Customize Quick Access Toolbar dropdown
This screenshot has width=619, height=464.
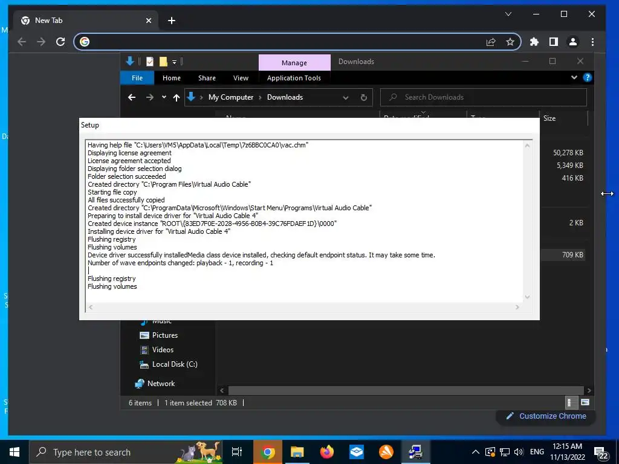click(x=174, y=62)
